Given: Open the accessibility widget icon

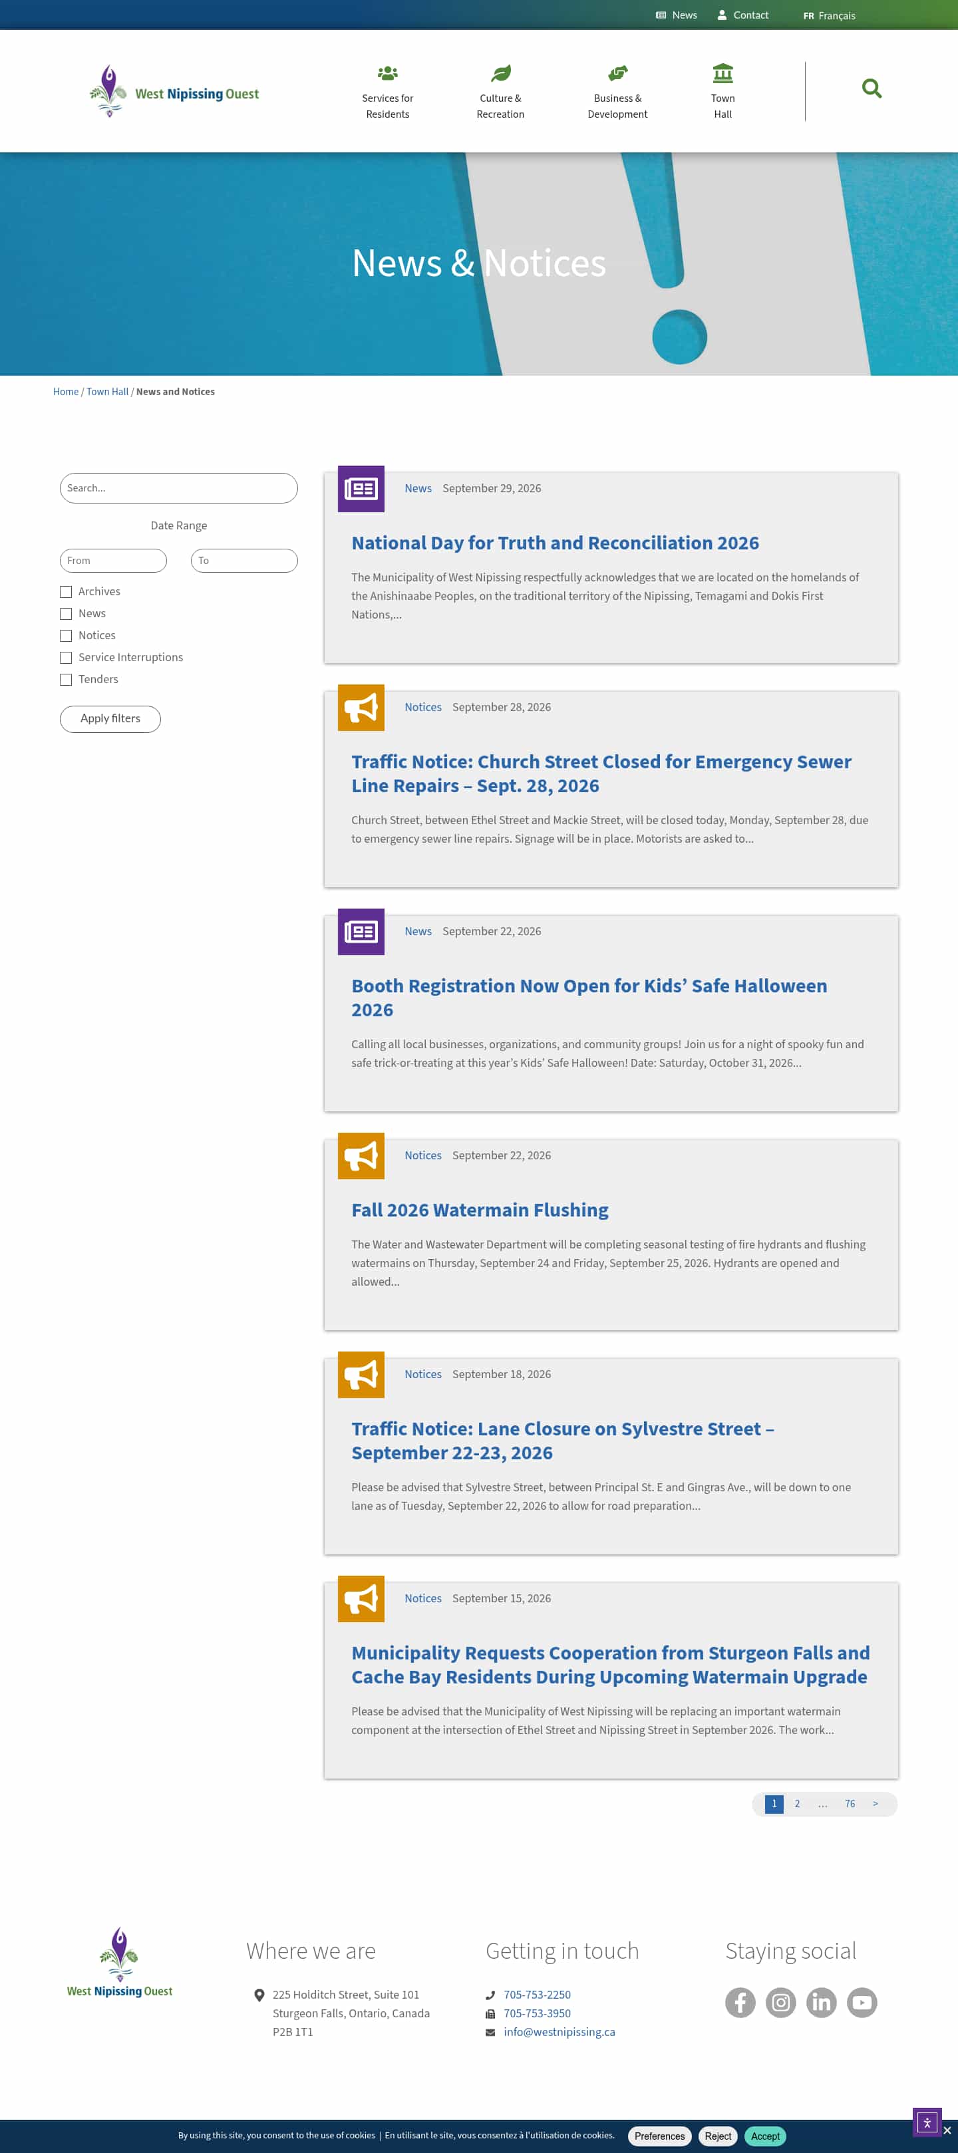Looking at the screenshot, I should tap(926, 2122).
